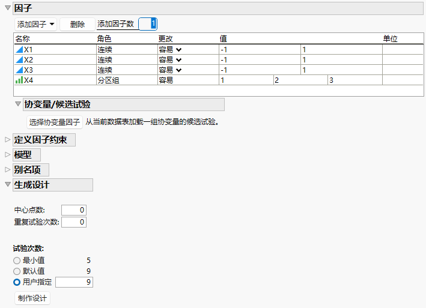Open the 更改 dropdown for X3

tap(178, 70)
